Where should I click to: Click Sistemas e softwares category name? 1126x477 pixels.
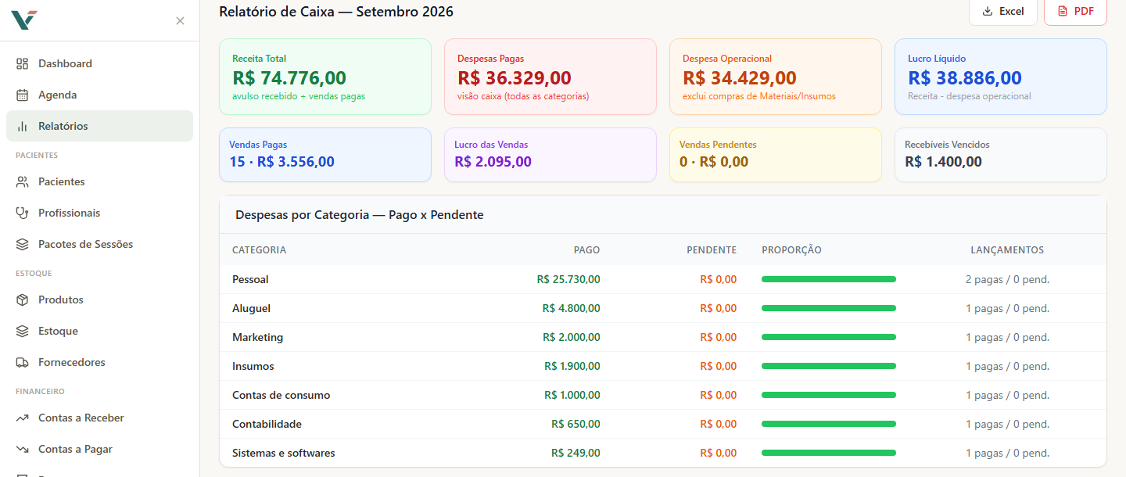283,453
